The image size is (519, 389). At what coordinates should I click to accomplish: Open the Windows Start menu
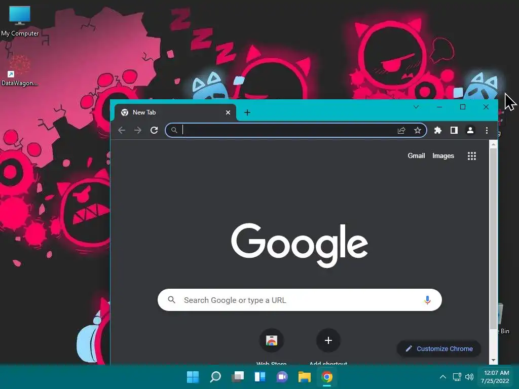pyautogui.click(x=193, y=377)
